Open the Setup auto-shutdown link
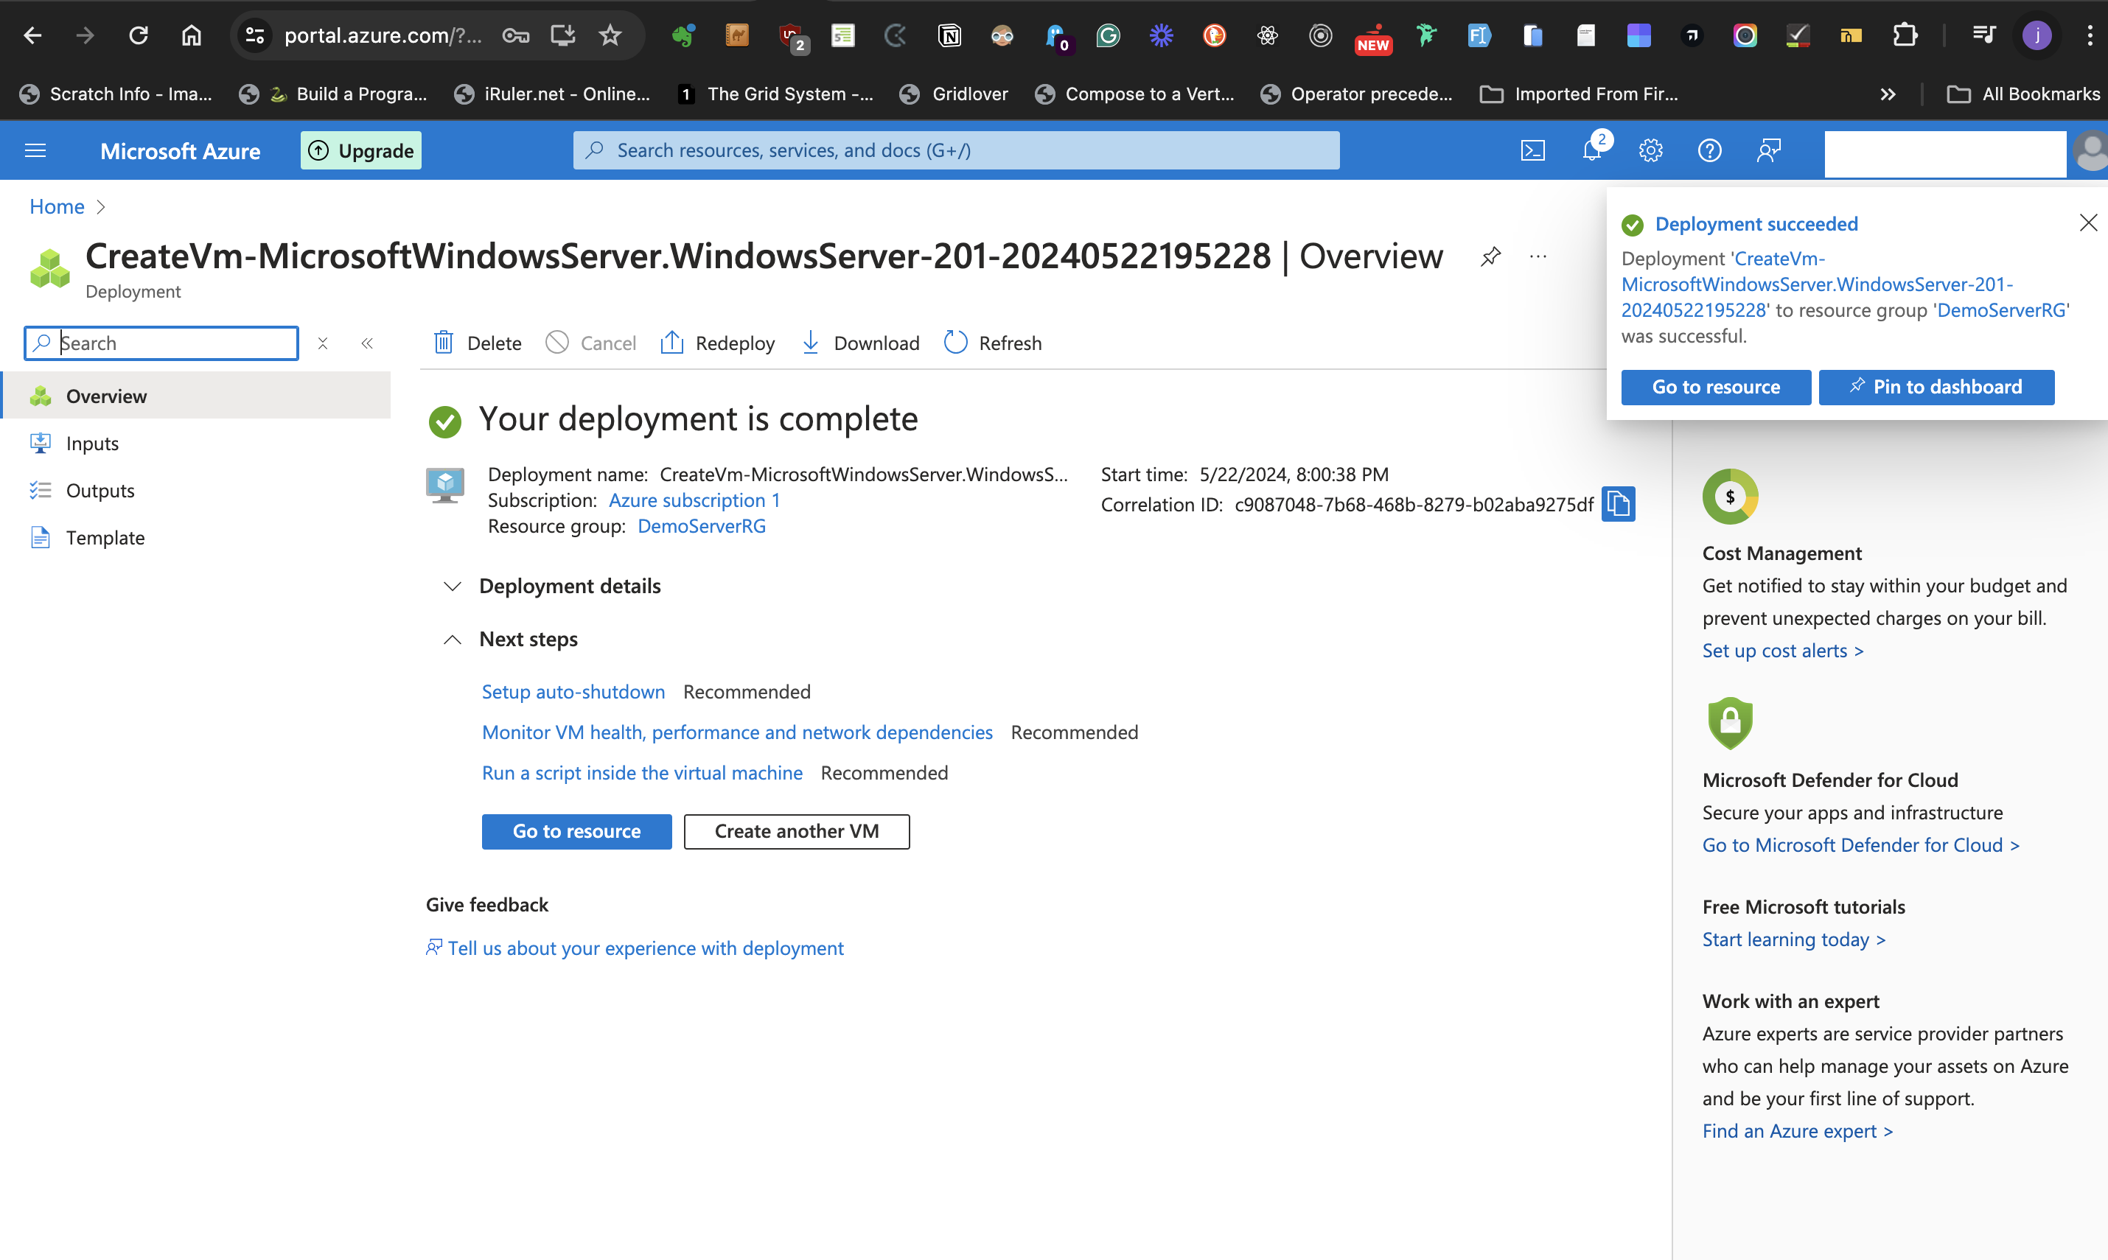 pos(573,692)
